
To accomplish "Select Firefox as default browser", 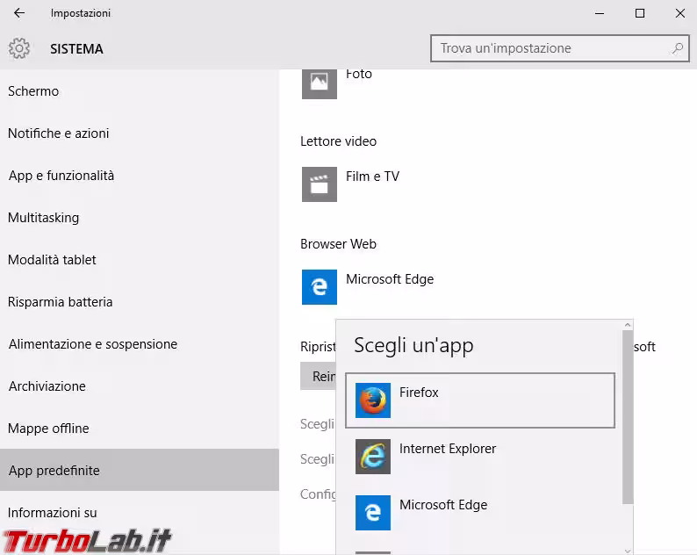I will pos(480,400).
